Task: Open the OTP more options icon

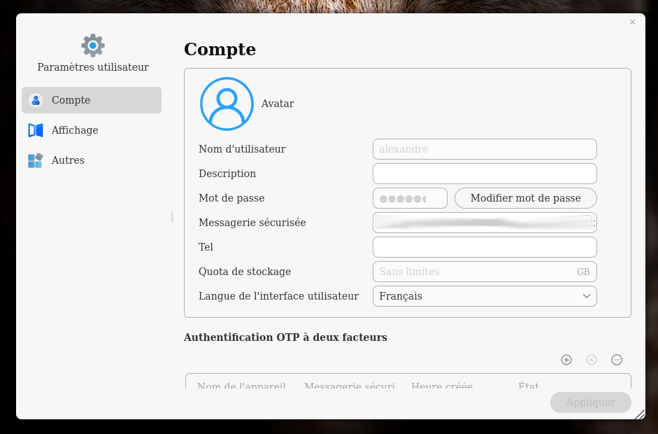Action: tap(617, 360)
